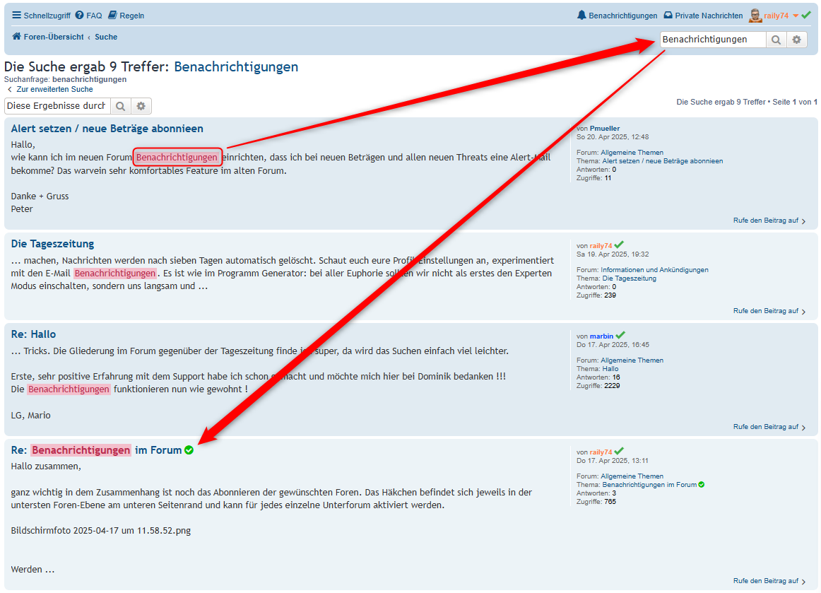Open topic 'Alert setzen / neue Beträge abonnieen'

coord(107,129)
